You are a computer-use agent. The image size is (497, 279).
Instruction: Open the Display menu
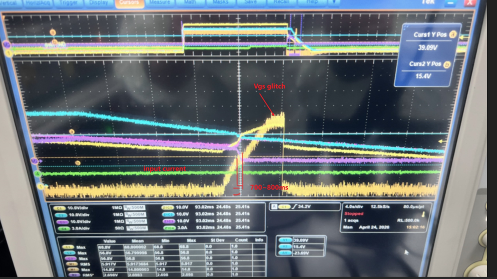[x=98, y=3]
